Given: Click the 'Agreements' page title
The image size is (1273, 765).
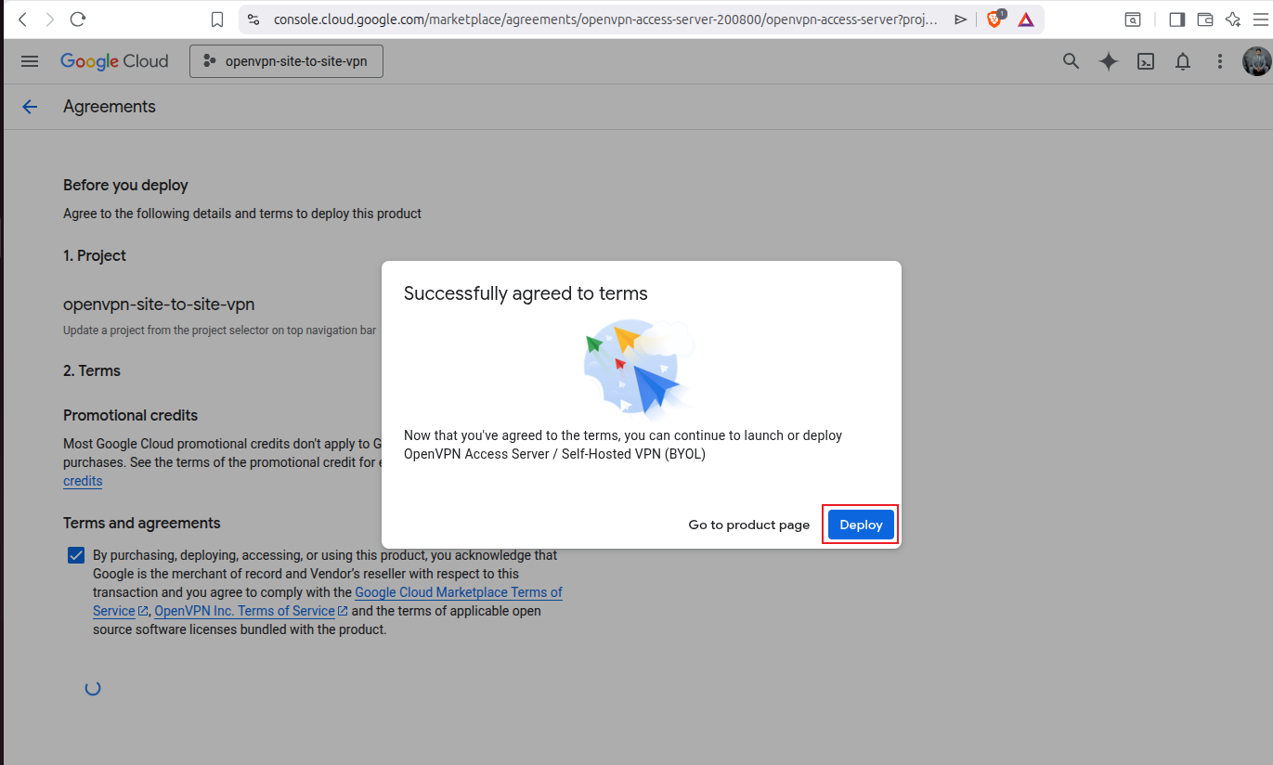Looking at the screenshot, I should pyautogui.click(x=110, y=107).
